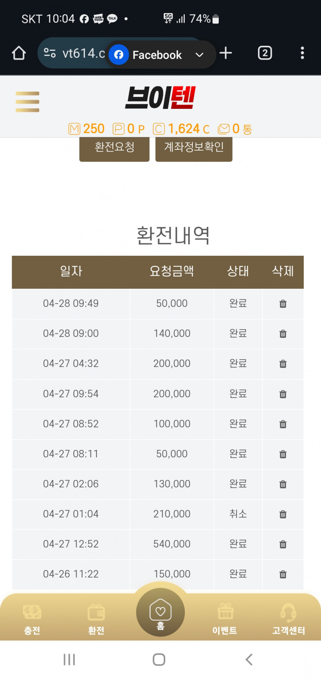Delete the 04-28 09:49 exchange record
The height and width of the screenshot is (678, 321).
[x=283, y=304]
